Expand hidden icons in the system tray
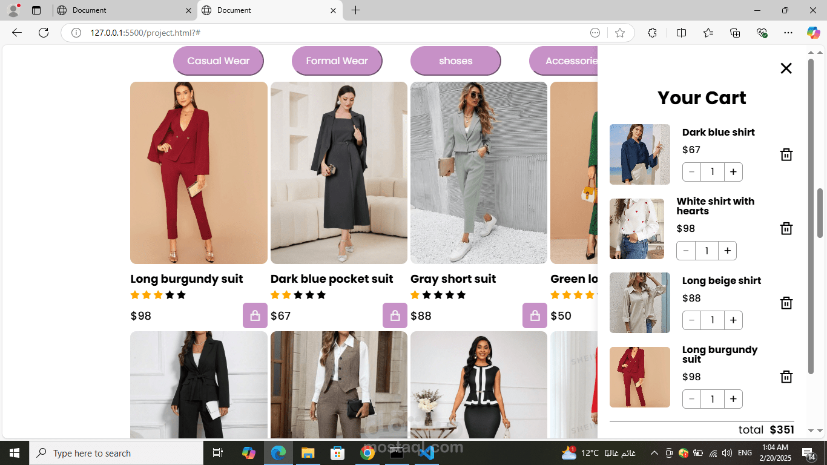 click(654, 452)
